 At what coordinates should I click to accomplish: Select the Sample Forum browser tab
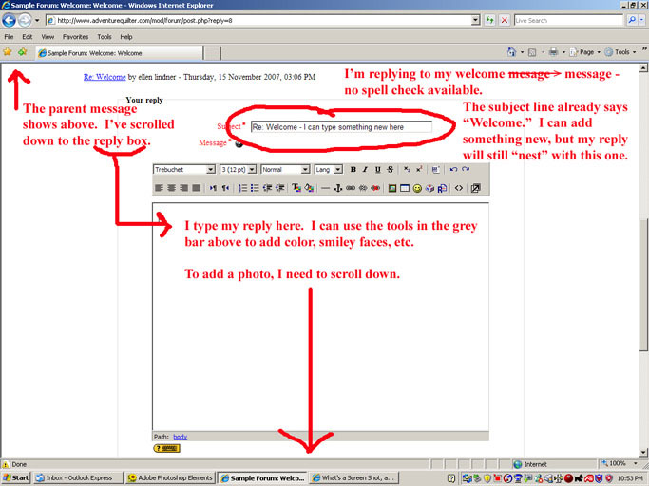point(119,53)
